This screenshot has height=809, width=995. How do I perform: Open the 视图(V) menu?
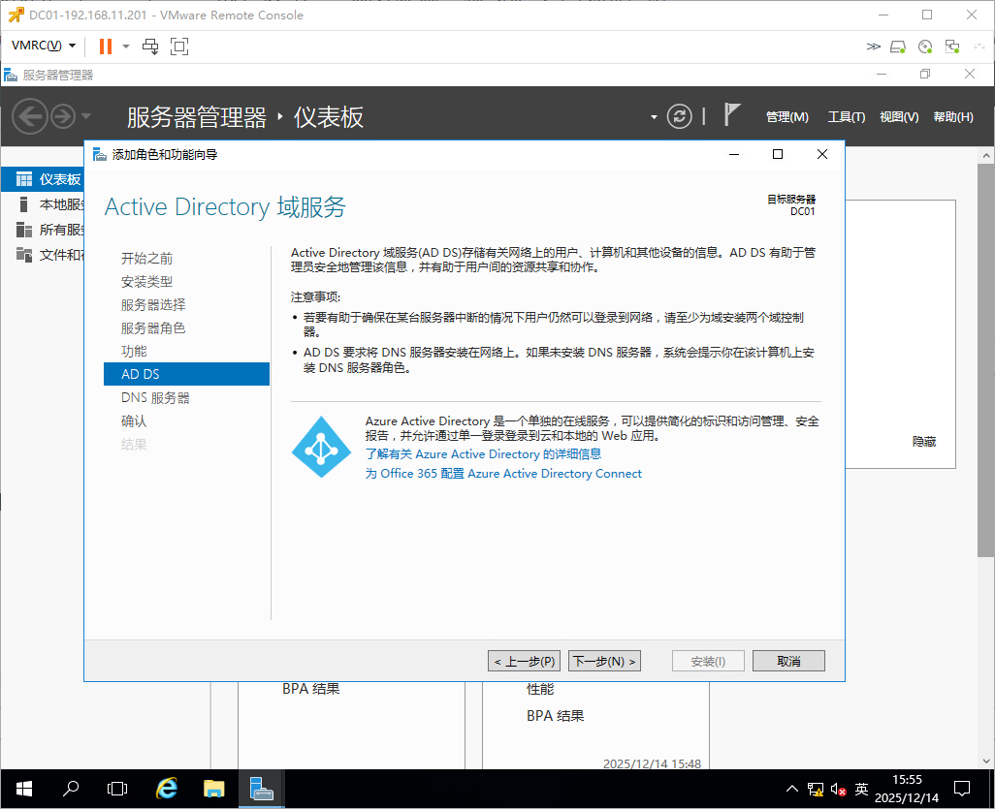899,116
